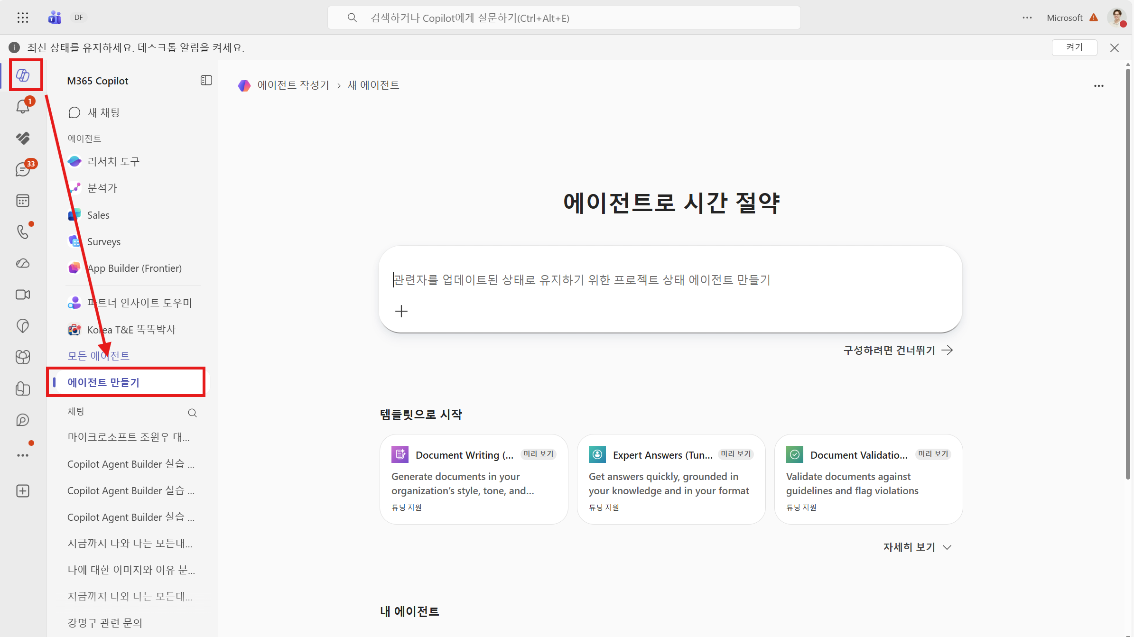Expand templates with 자세히 보기
This screenshot has height=637, width=1134.
(917, 547)
